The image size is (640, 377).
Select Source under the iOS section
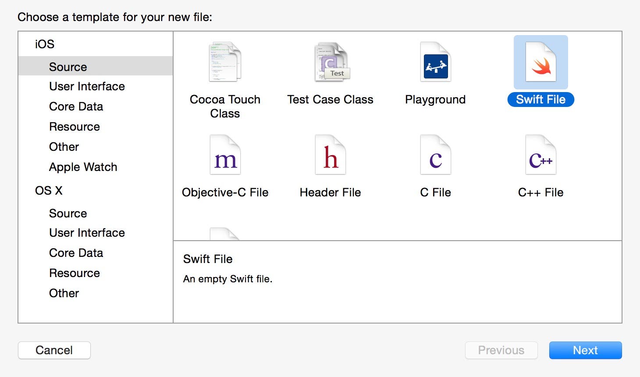click(96, 66)
